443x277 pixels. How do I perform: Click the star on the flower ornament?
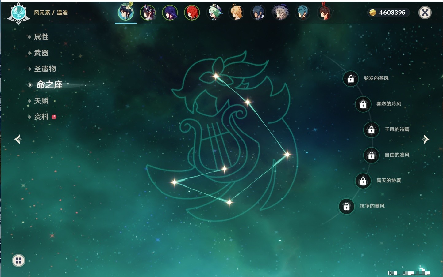216,76
